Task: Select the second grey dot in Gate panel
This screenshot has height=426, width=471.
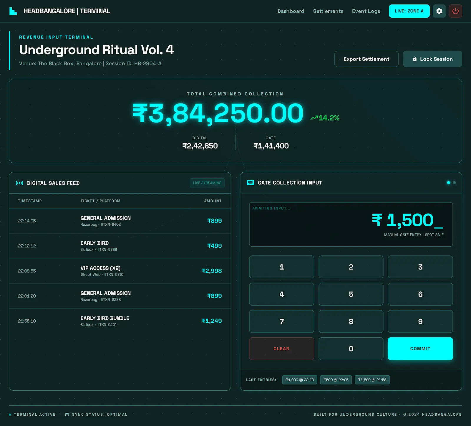Action: point(455,183)
